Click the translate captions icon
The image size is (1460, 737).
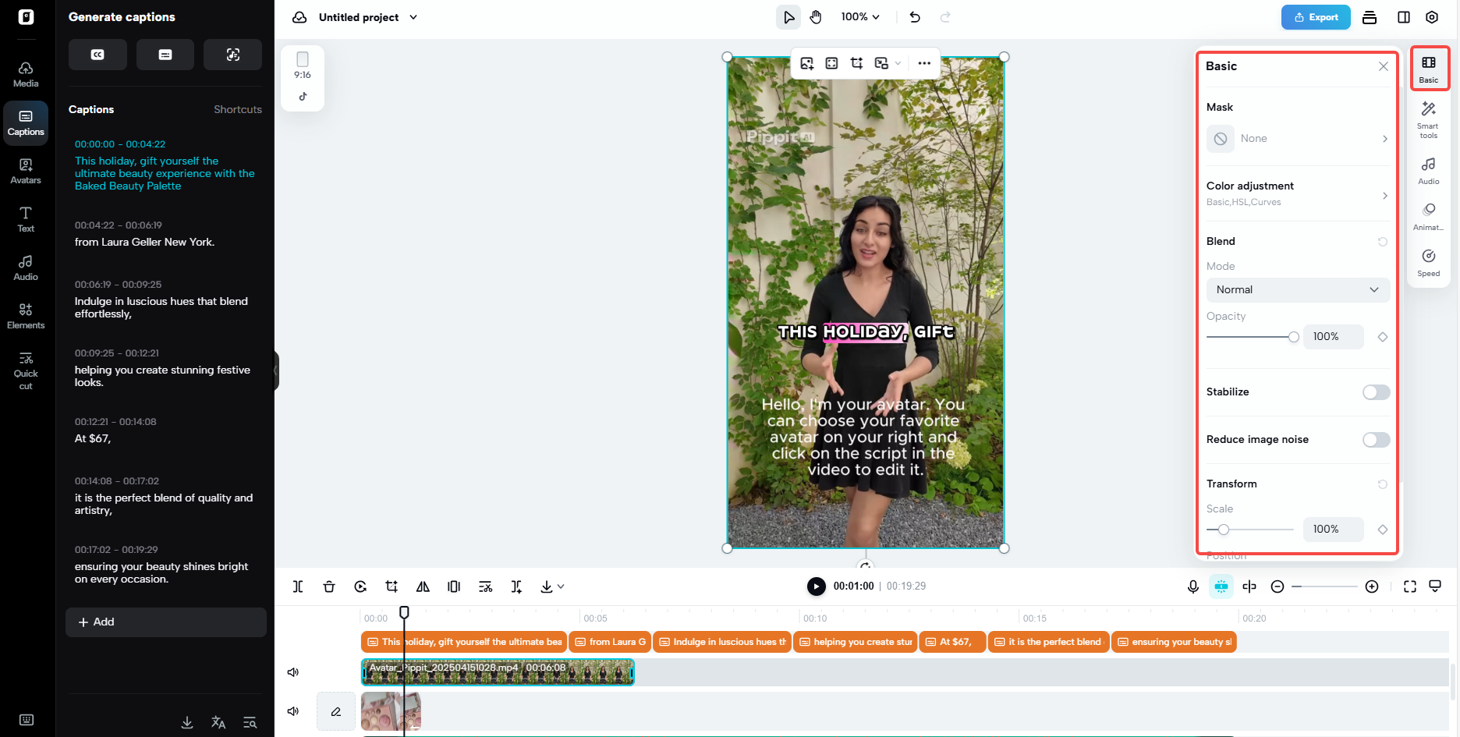pos(218,723)
